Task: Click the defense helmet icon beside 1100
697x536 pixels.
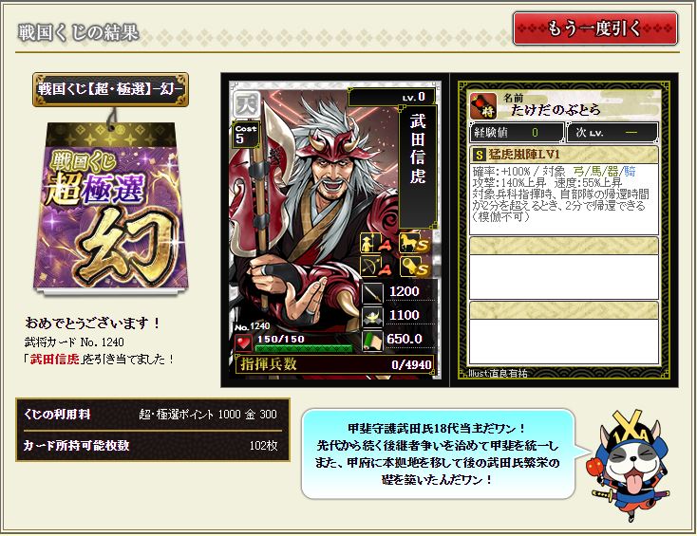Action: (372, 317)
